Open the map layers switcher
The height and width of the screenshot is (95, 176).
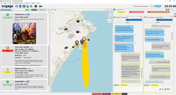109,21
